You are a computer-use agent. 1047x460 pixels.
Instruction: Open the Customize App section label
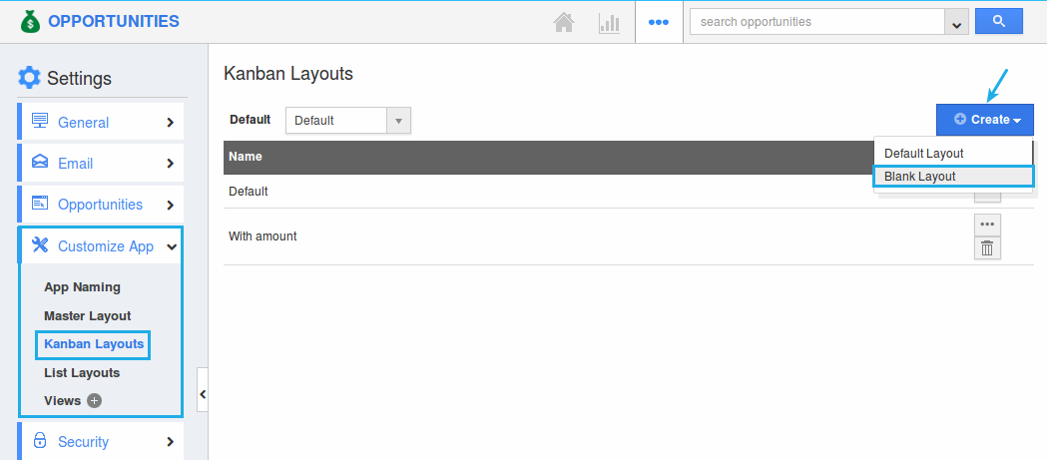tap(106, 246)
